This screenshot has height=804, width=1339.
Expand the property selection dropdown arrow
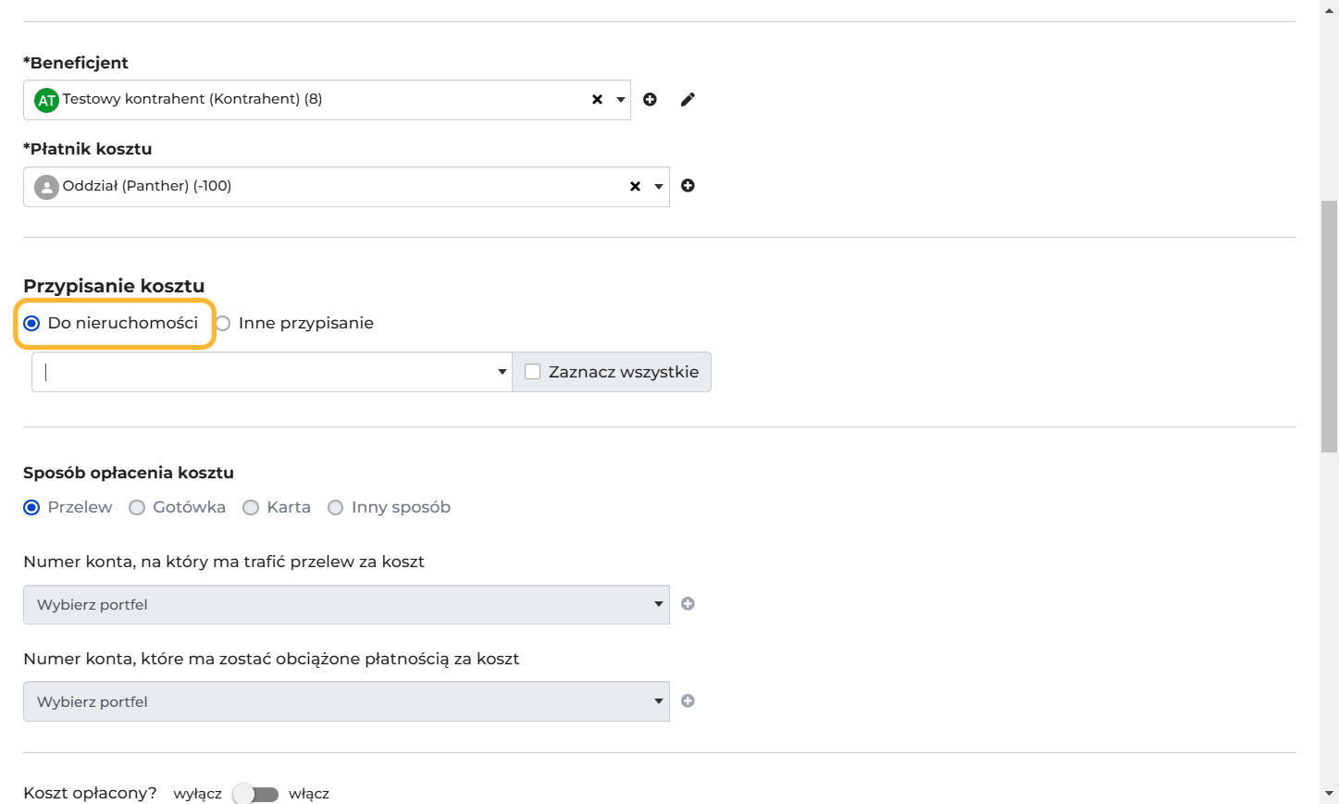click(502, 372)
